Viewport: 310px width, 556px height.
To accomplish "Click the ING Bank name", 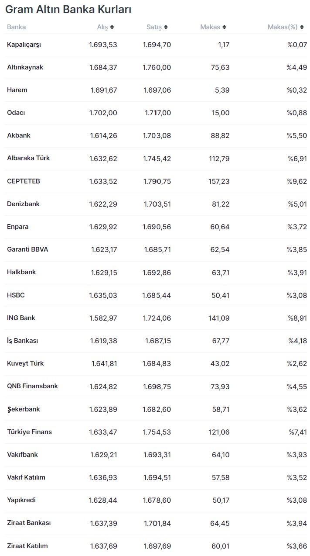I will (x=21, y=318).
